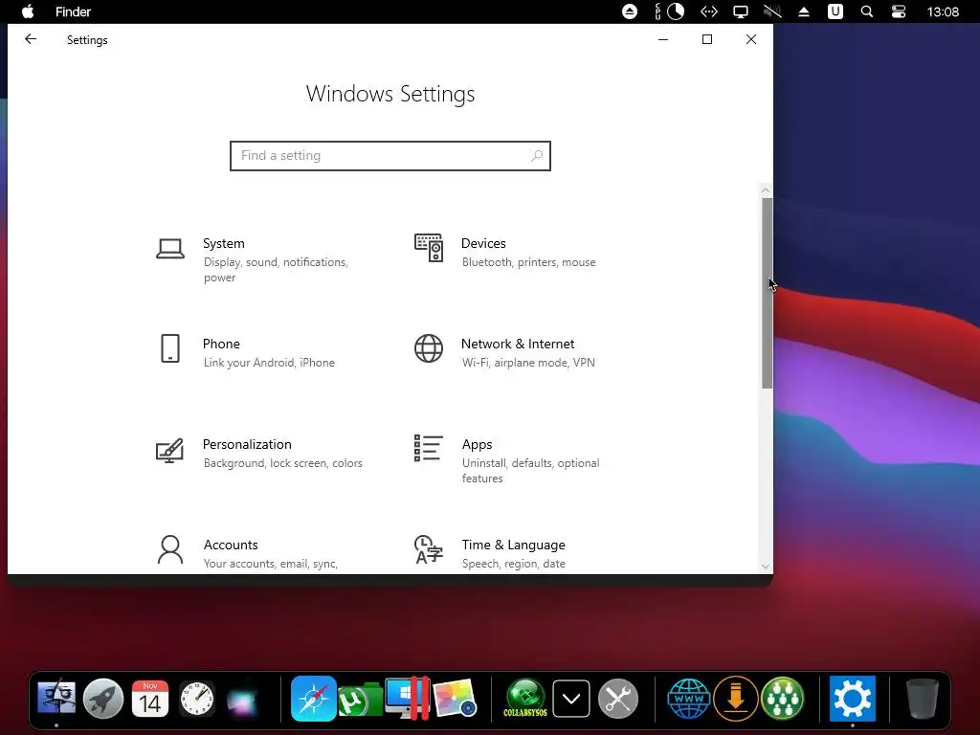Open the Clock dock icon
The height and width of the screenshot is (735, 980).
click(x=197, y=698)
